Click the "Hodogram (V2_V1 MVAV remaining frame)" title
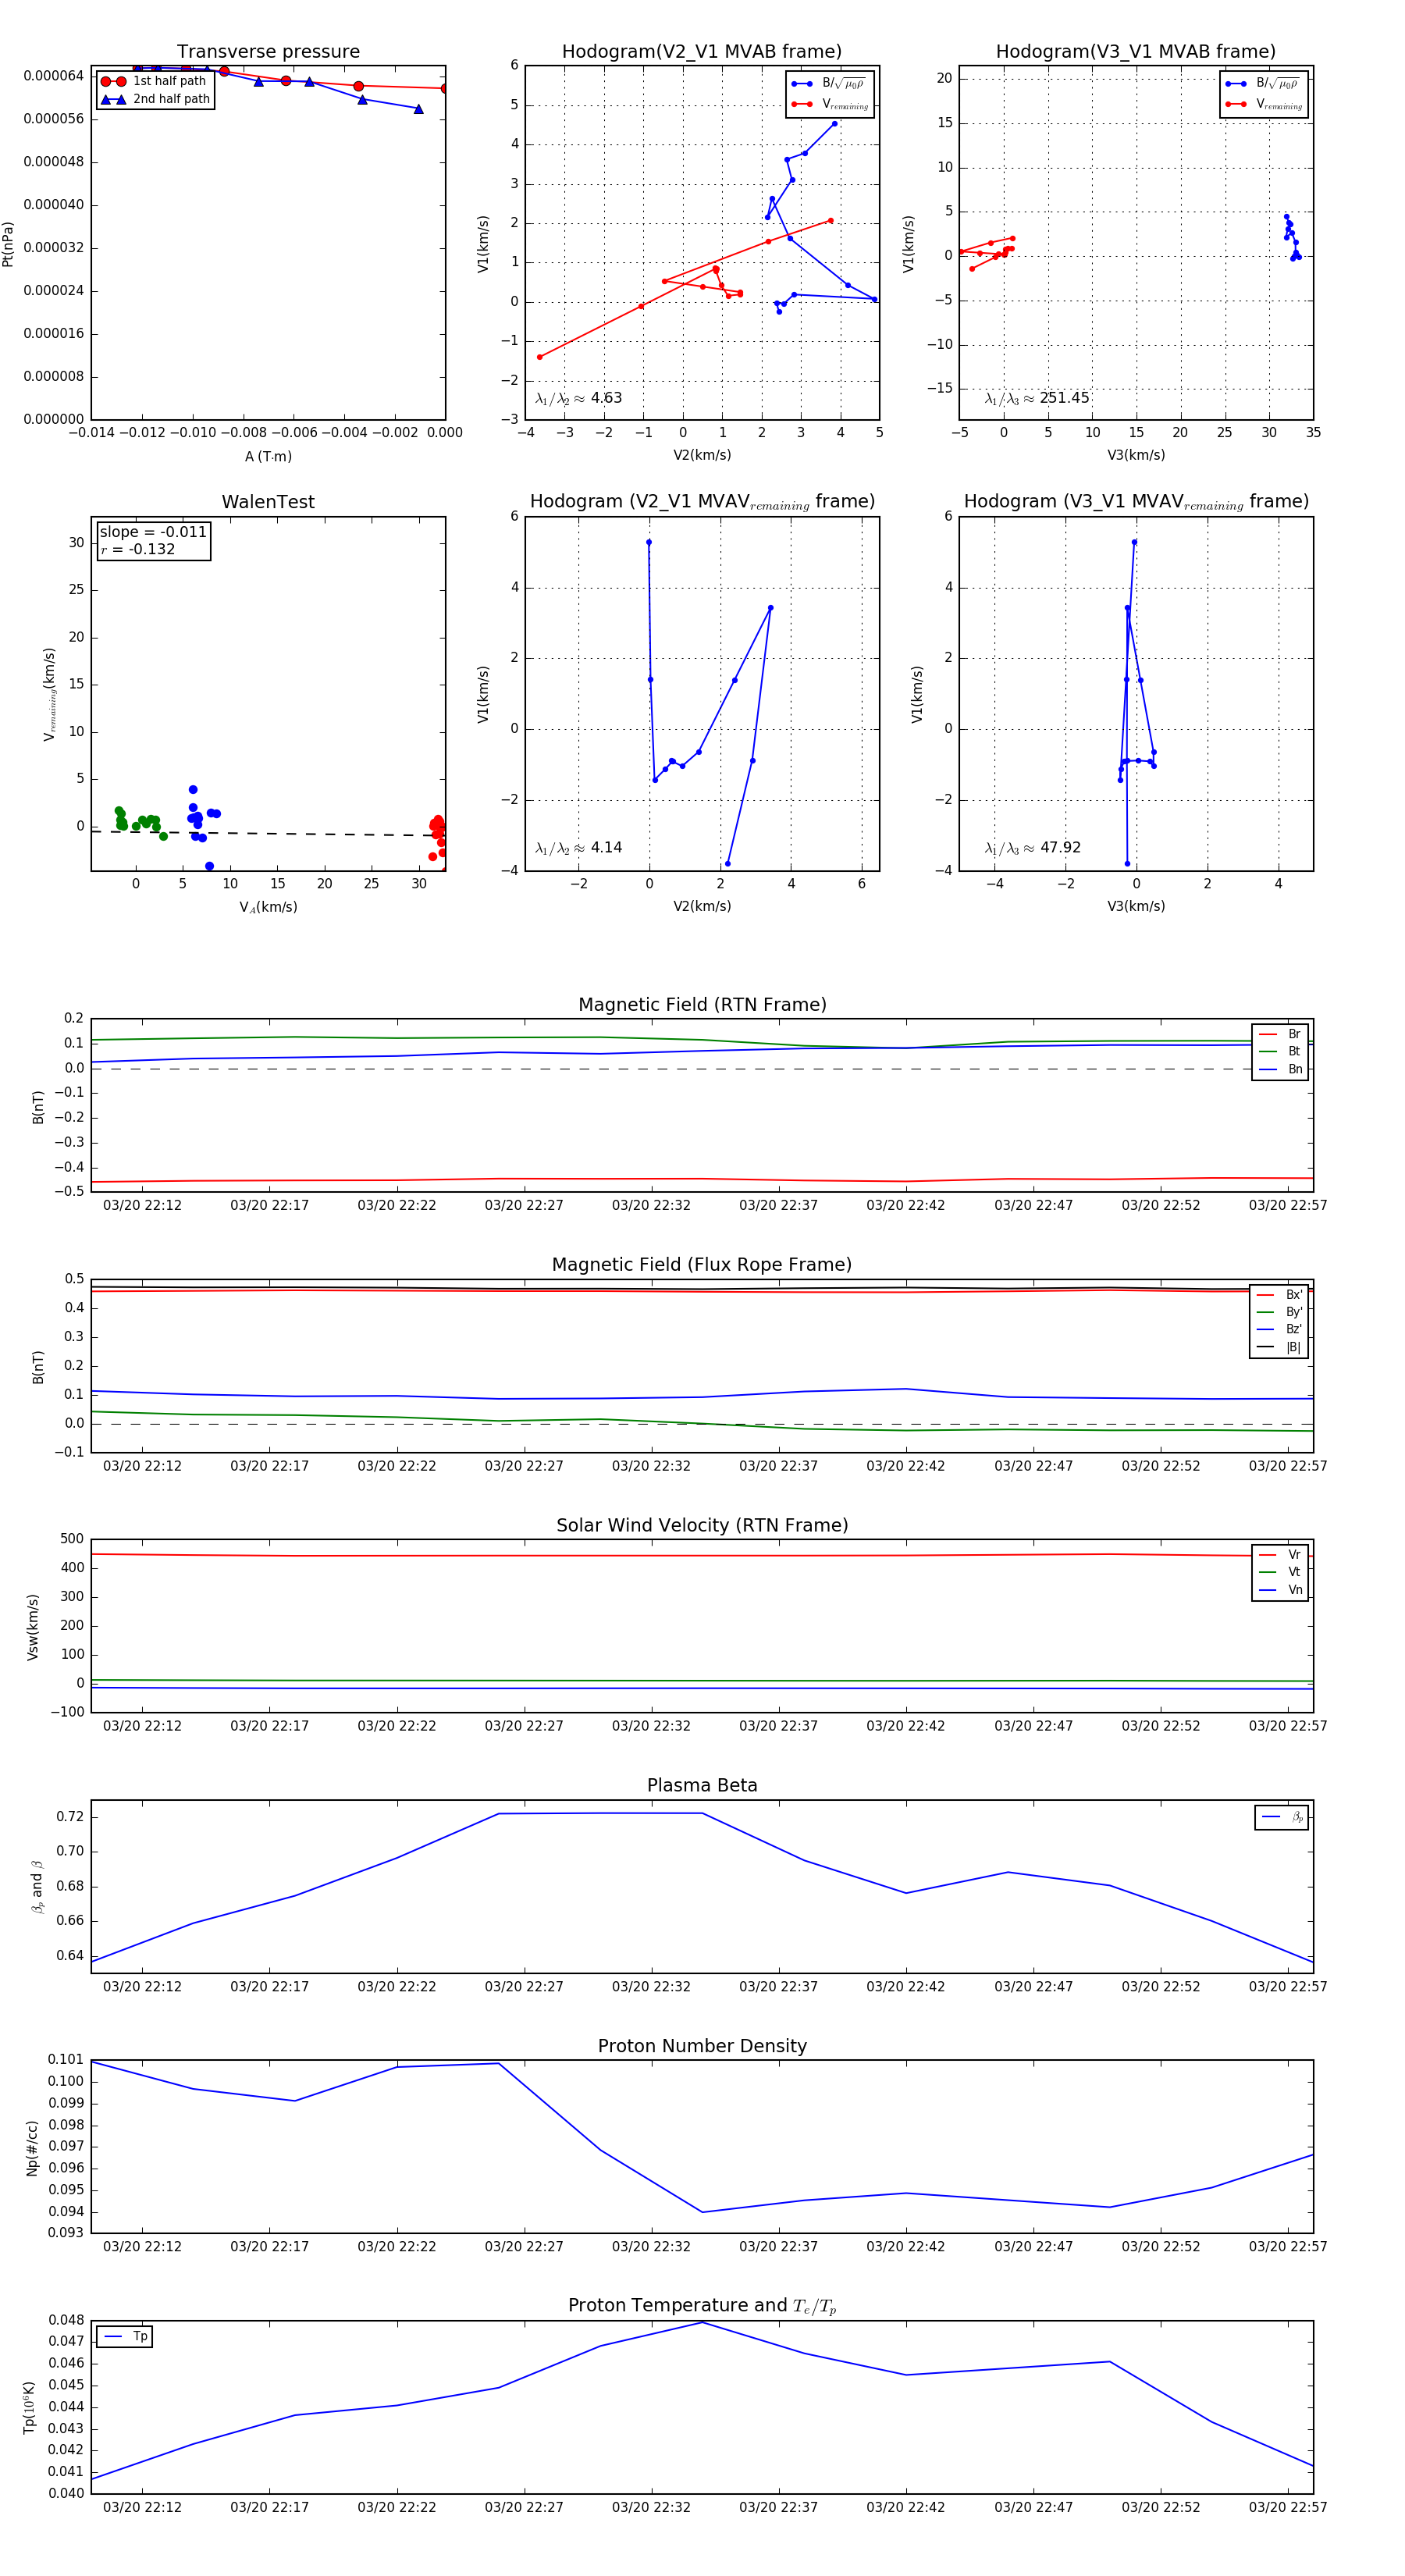 pyautogui.click(x=702, y=502)
